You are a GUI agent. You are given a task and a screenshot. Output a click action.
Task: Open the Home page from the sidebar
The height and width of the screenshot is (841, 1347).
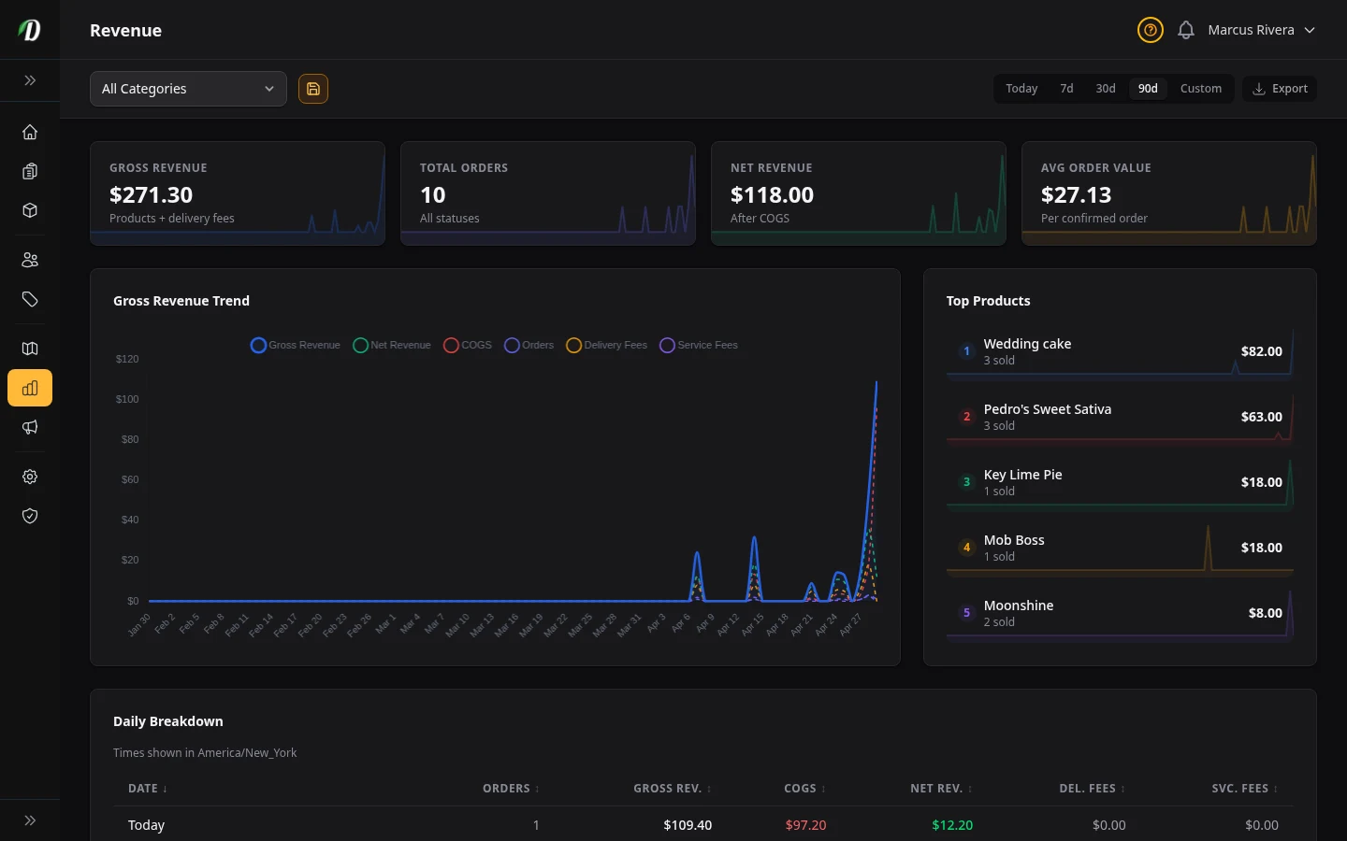click(29, 132)
